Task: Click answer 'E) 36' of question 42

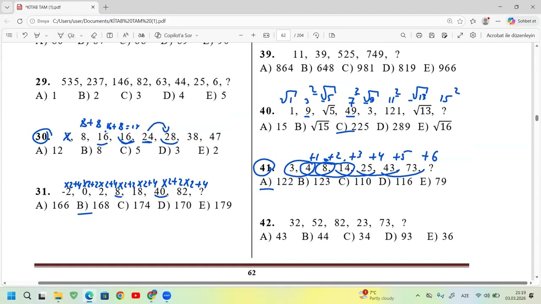Action: [x=440, y=236]
